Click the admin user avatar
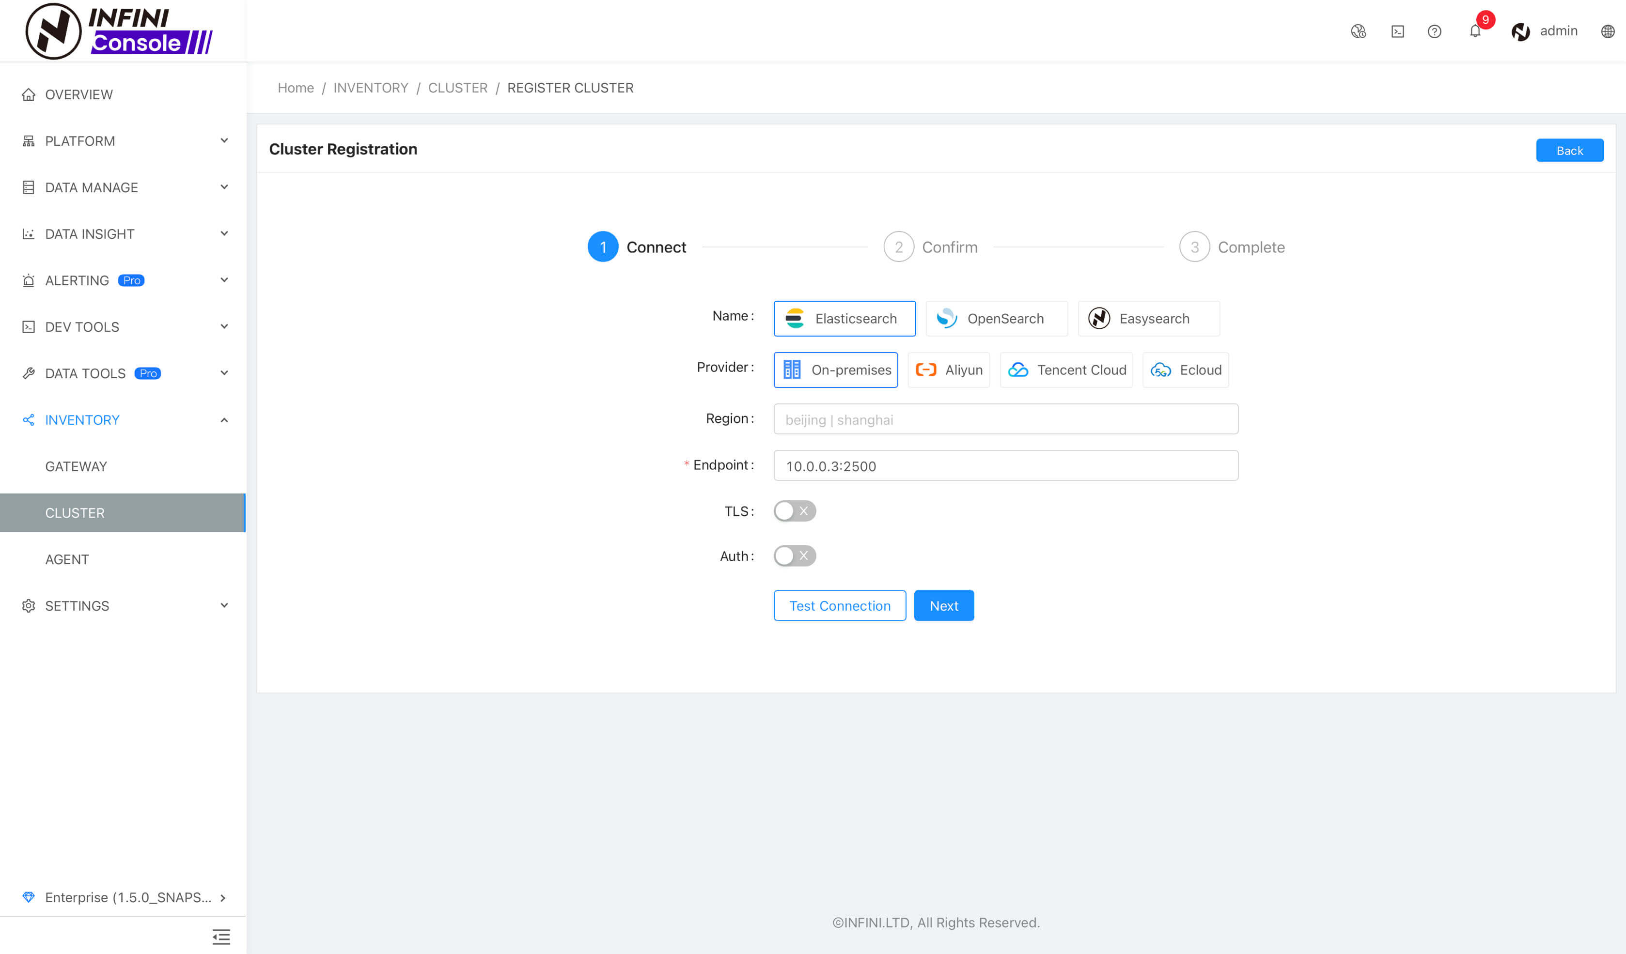 point(1521,31)
